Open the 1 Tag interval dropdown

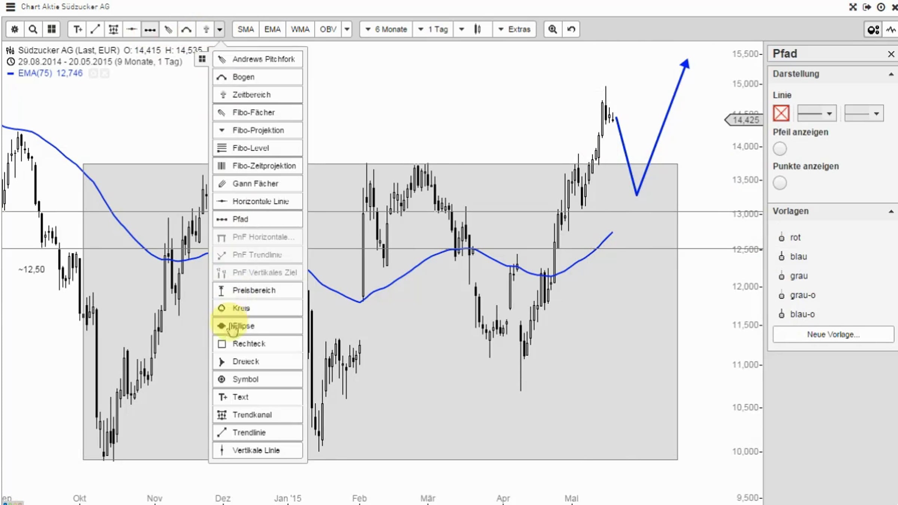tap(433, 29)
